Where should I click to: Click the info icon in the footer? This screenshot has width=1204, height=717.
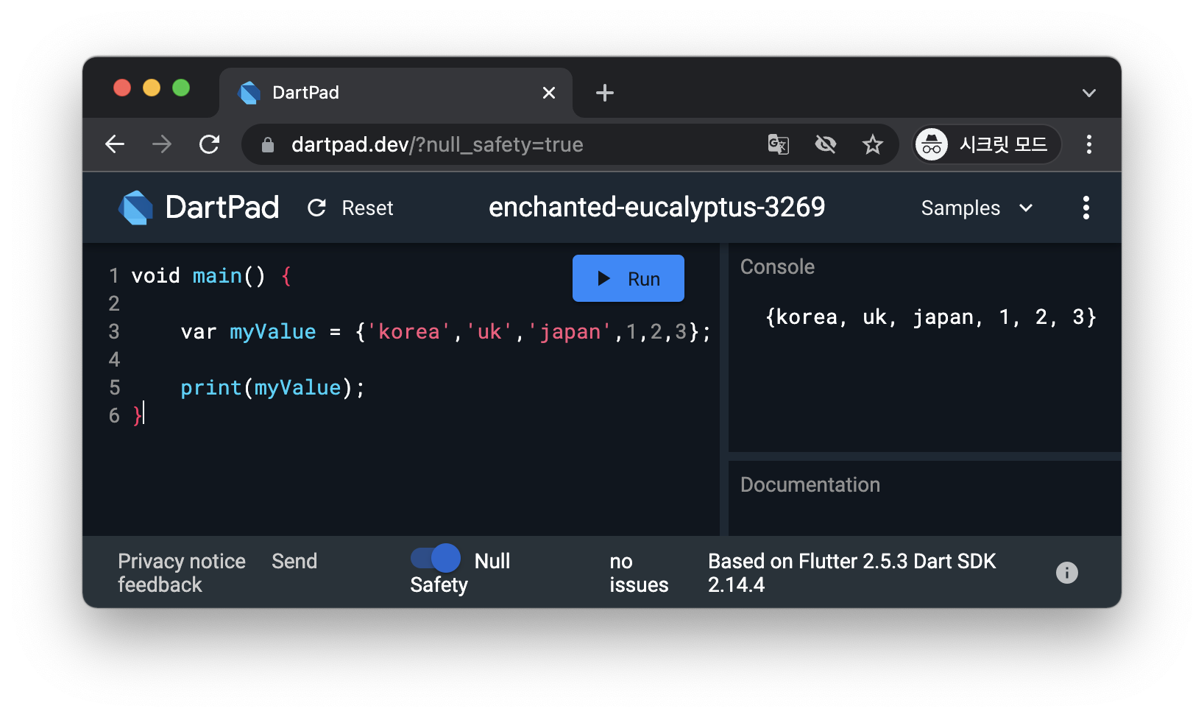click(x=1067, y=573)
